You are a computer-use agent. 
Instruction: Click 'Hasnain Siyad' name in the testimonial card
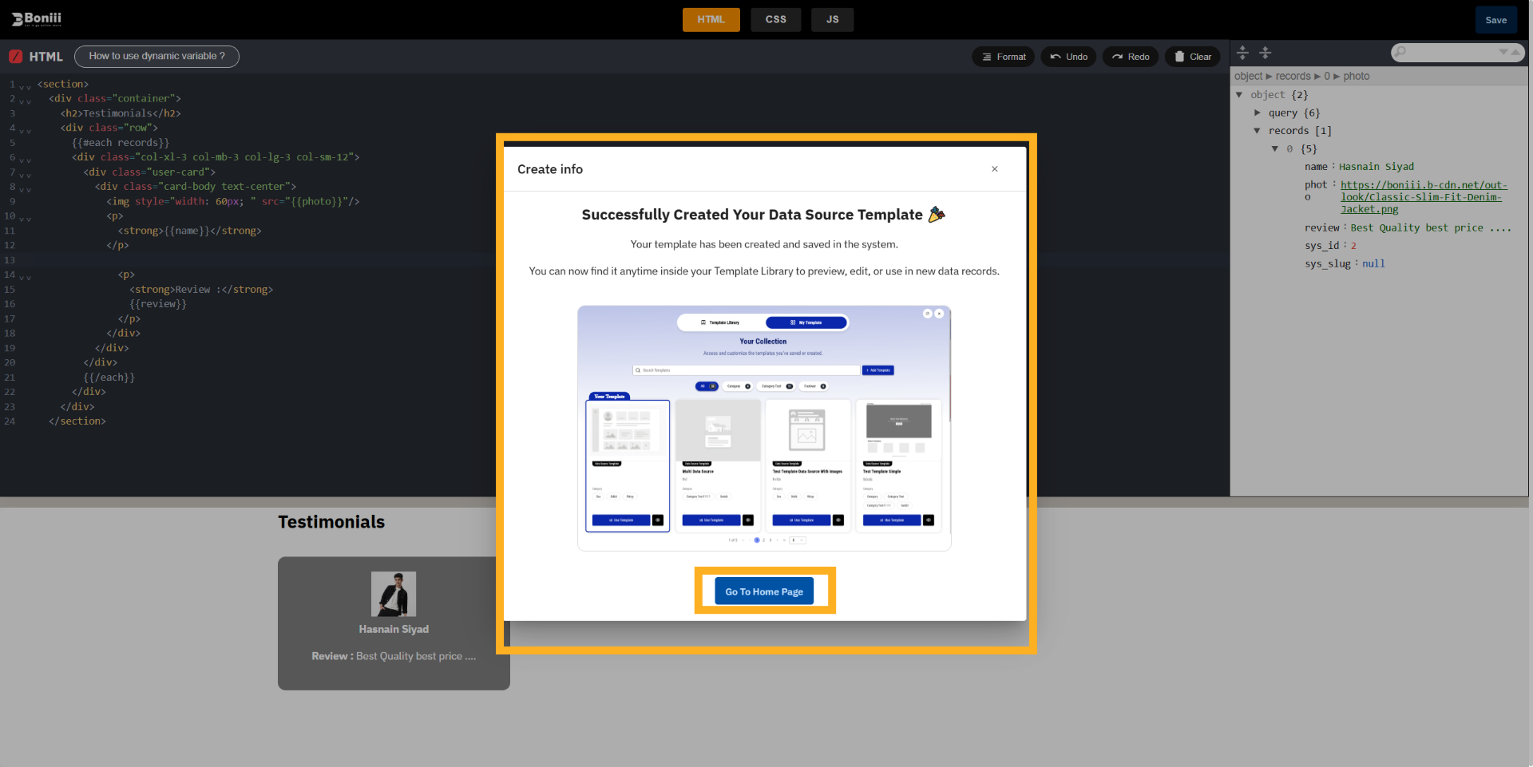tap(394, 629)
